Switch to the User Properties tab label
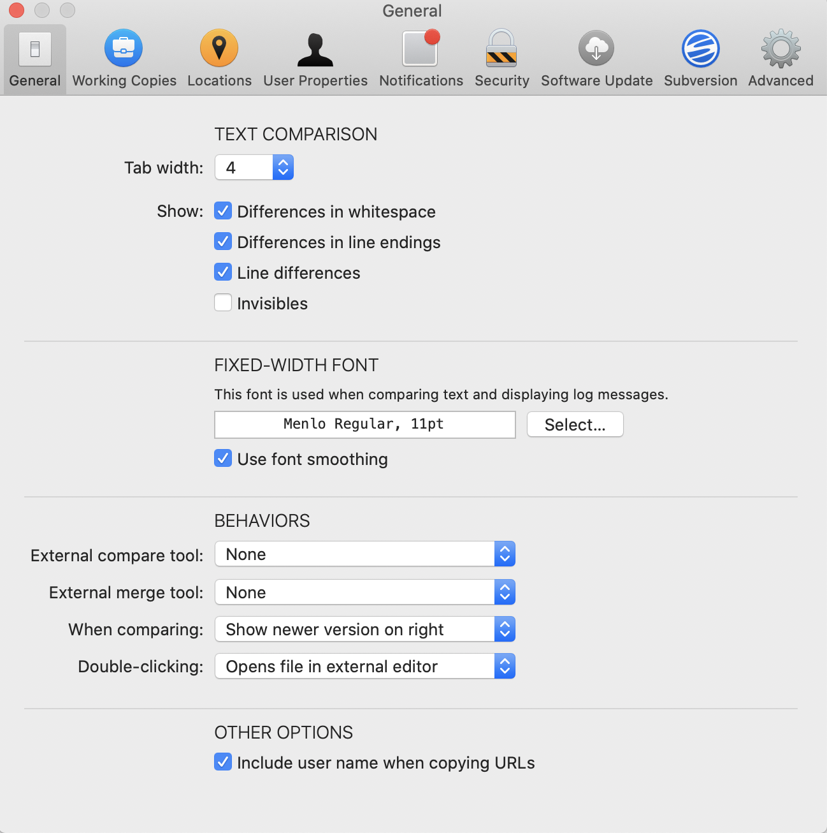 click(x=315, y=81)
